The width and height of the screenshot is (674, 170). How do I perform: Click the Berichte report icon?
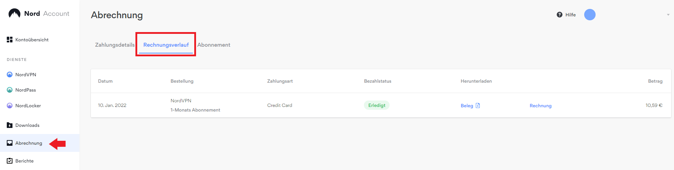pyautogui.click(x=10, y=161)
